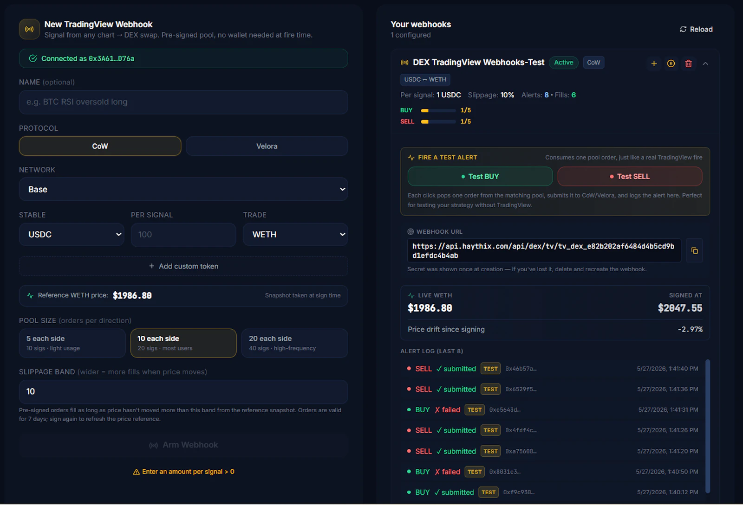Click the USDC ↔ WETH pair tag
This screenshot has width=743, height=505.
[425, 80]
